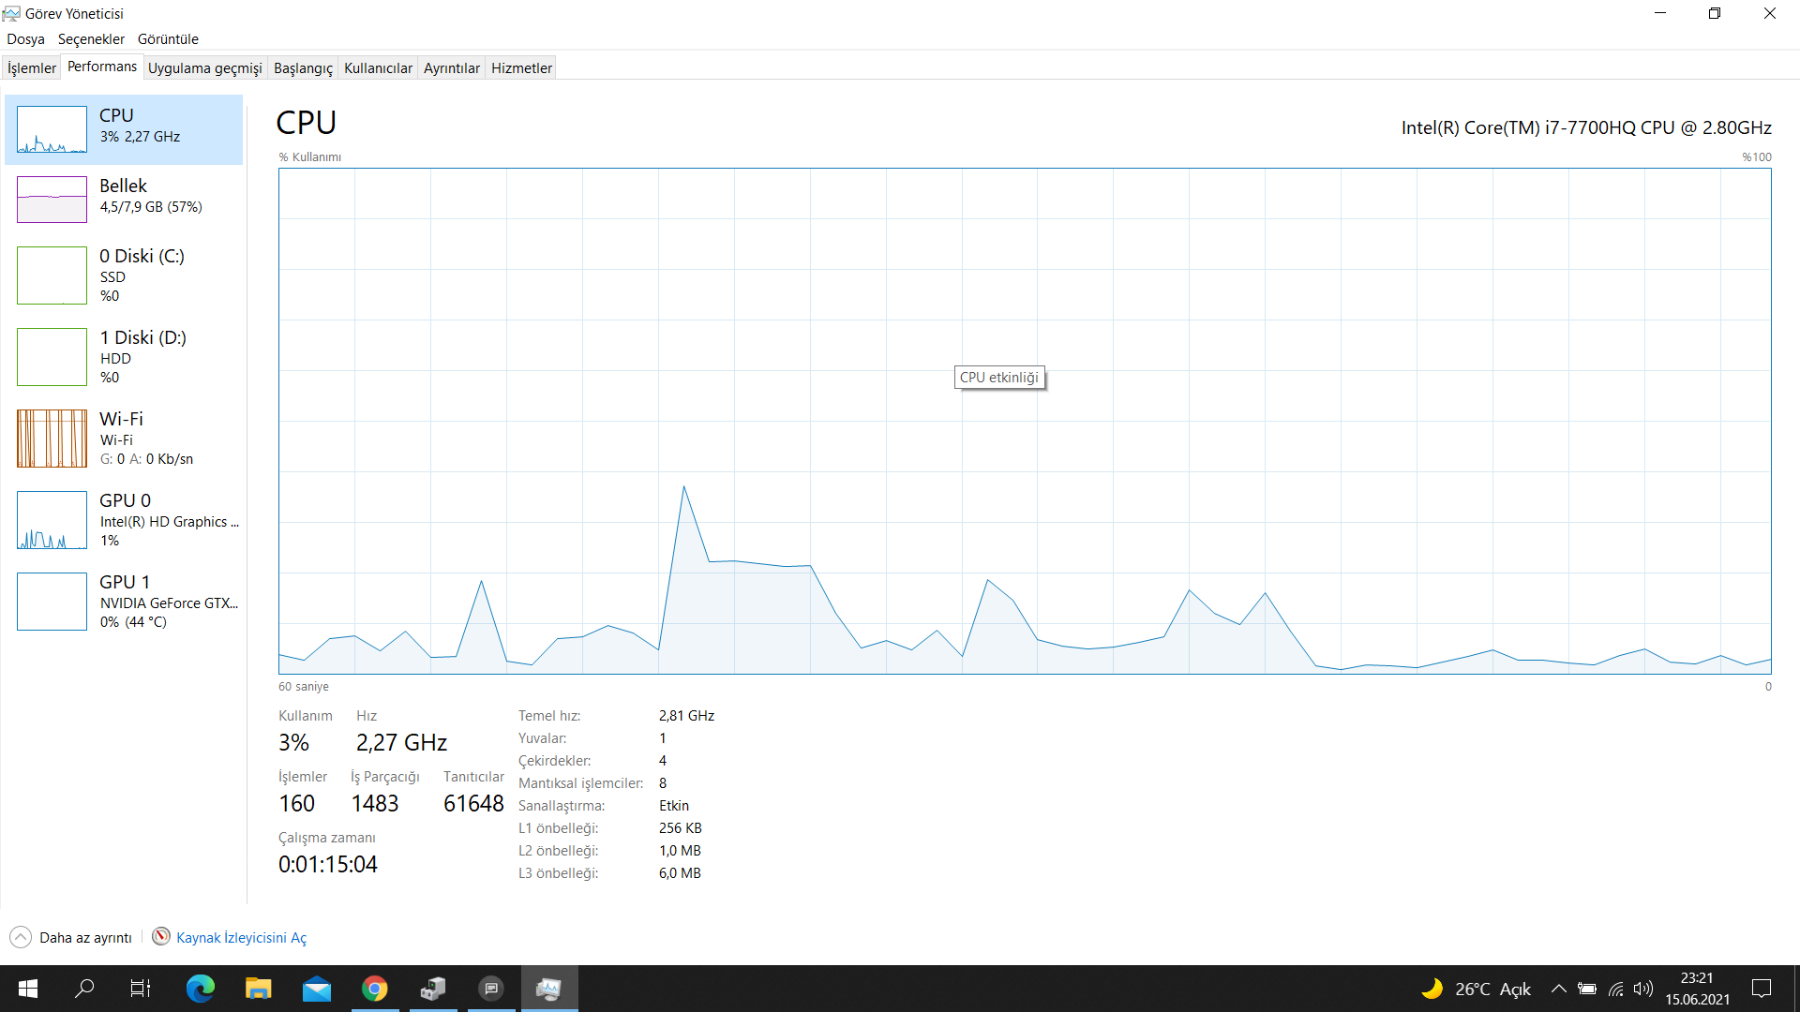Collapse view with Daha az ayrıntı arrow
Screen dimensions: 1800x1012
[21, 937]
